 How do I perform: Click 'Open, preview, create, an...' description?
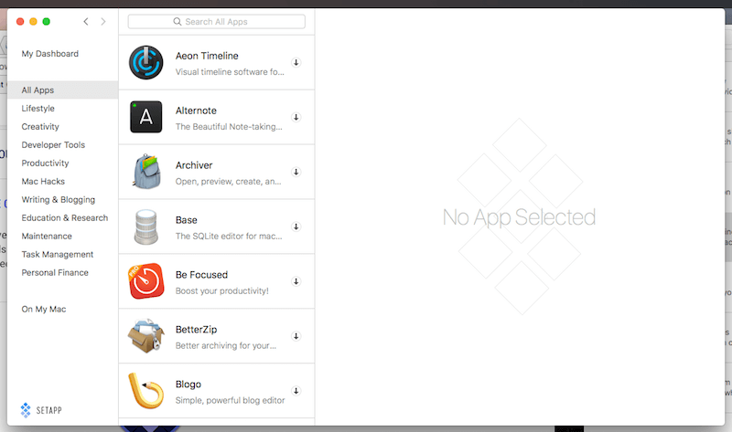pos(228,181)
